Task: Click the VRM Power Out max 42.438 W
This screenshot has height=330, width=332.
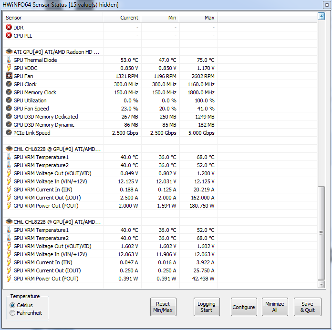Action: pos(203,279)
